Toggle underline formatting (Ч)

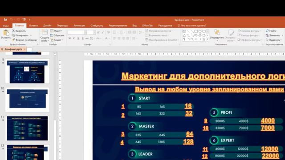click(x=78, y=38)
